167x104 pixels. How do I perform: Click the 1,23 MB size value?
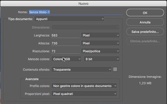(x=145, y=83)
